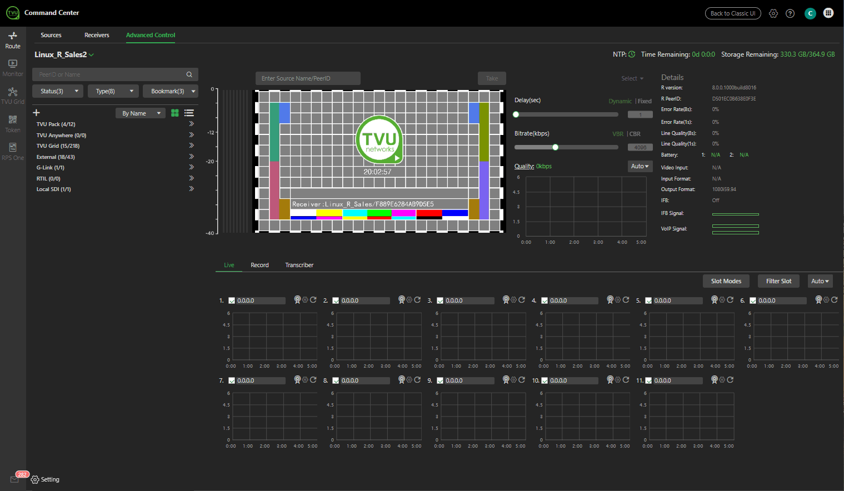Toggle slot 1 checkbox

(232, 300)
